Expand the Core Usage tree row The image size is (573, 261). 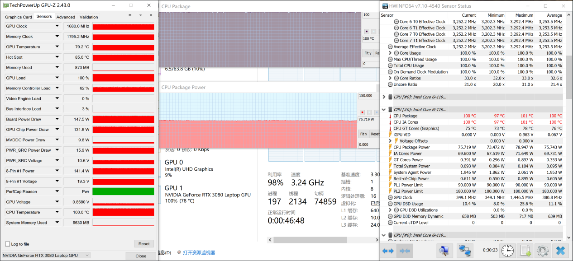click(390, 53)
